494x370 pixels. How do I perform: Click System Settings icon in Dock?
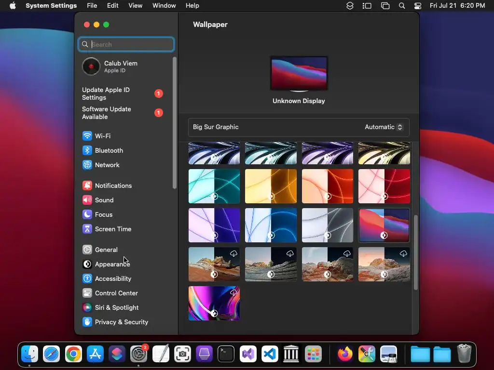click(x=138, y=354)
